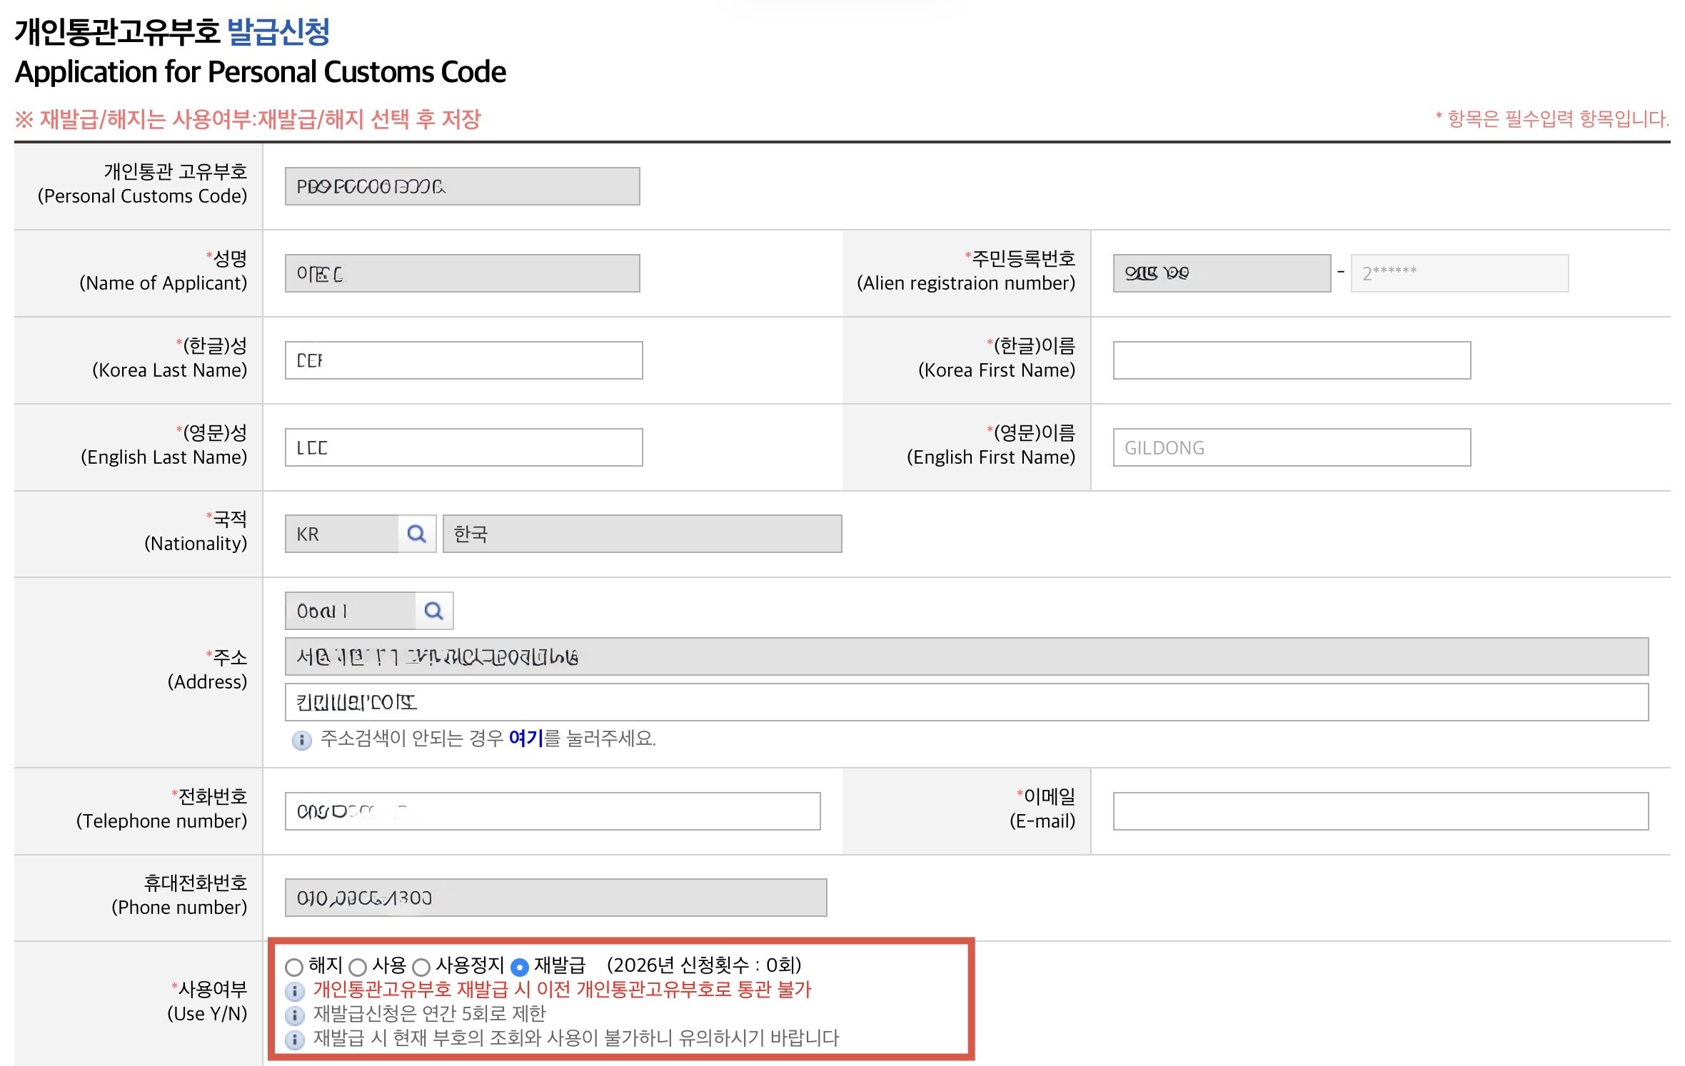
Task: Focus the E-mail input field
Action: (1379, 811)
